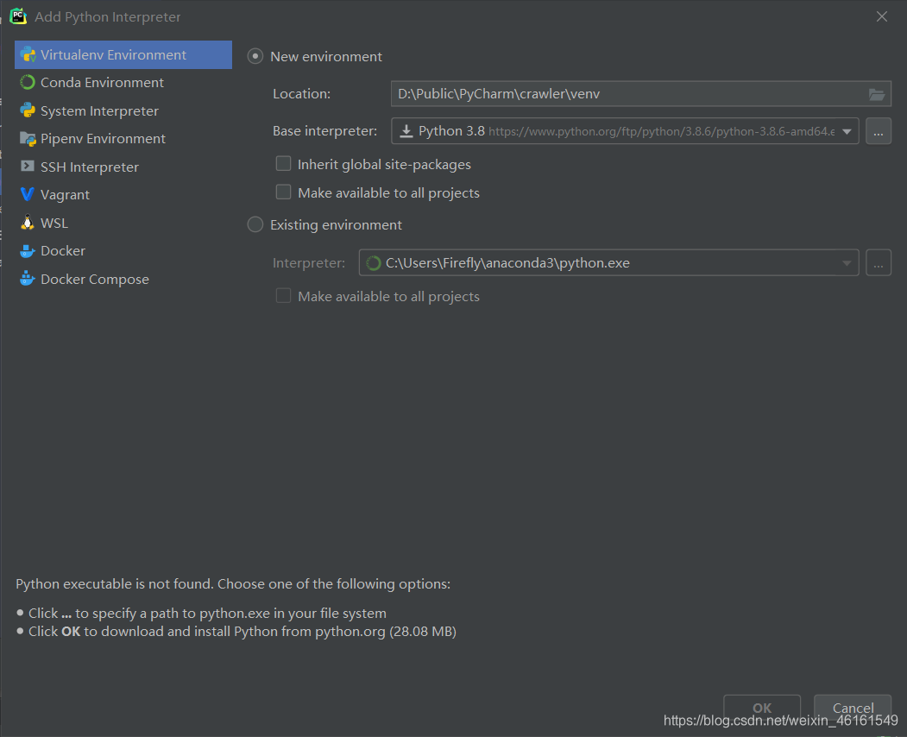The image size is (907, 737).
Task: Browse for existing Interpreter with ... button
Action: [878, 263]
